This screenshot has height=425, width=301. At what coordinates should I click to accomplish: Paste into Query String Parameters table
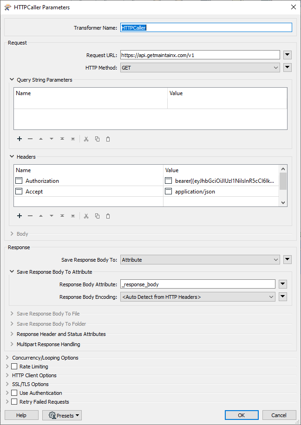click(108, 139)
